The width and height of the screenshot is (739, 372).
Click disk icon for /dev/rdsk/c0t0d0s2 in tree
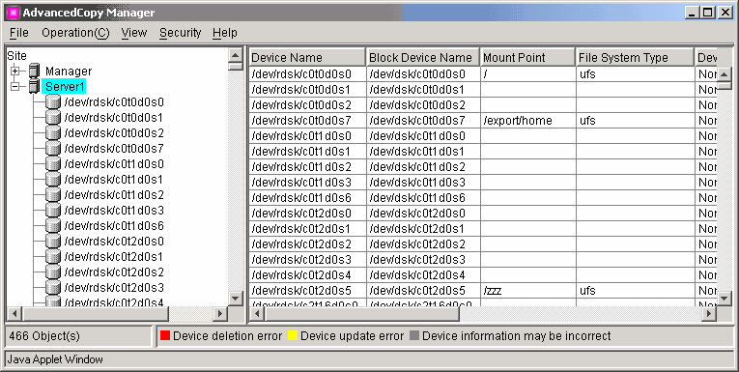tap(53, 133)
